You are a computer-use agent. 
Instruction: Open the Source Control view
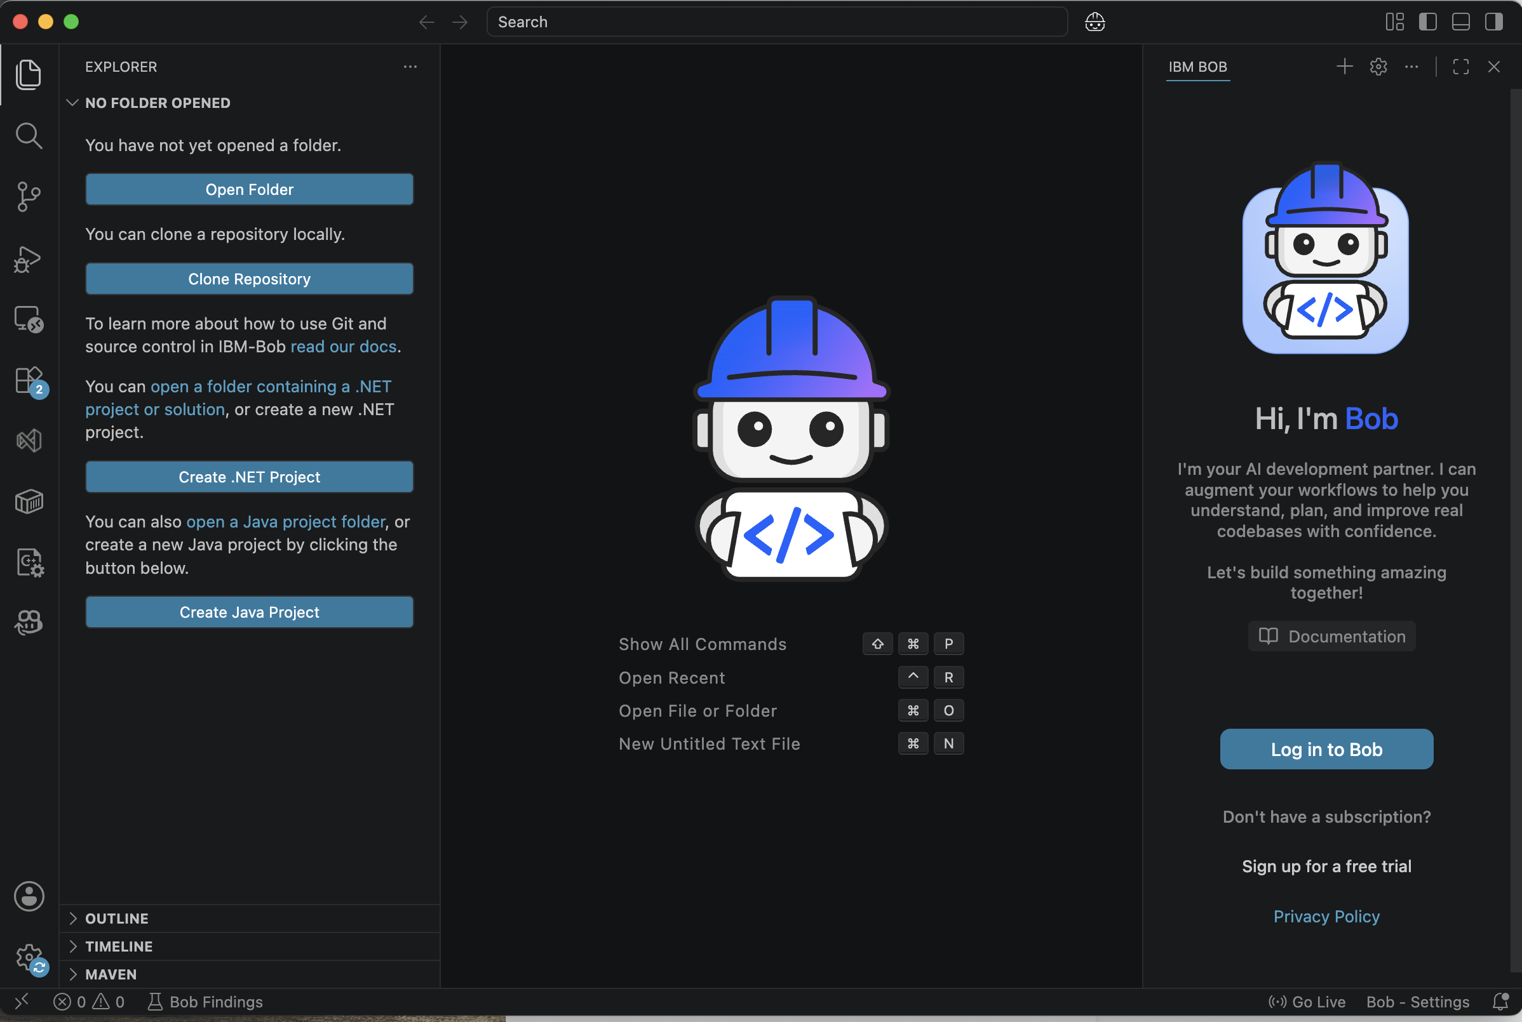coord(29,196)
